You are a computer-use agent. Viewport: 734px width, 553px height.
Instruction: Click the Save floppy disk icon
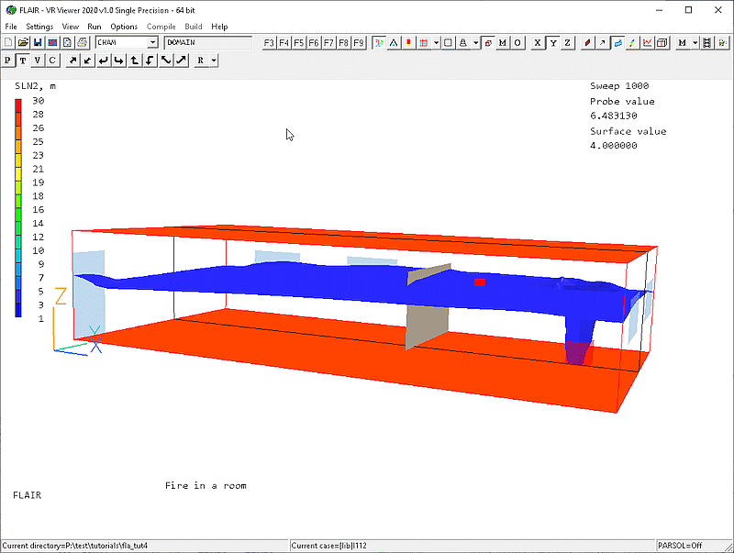point(38,42)
